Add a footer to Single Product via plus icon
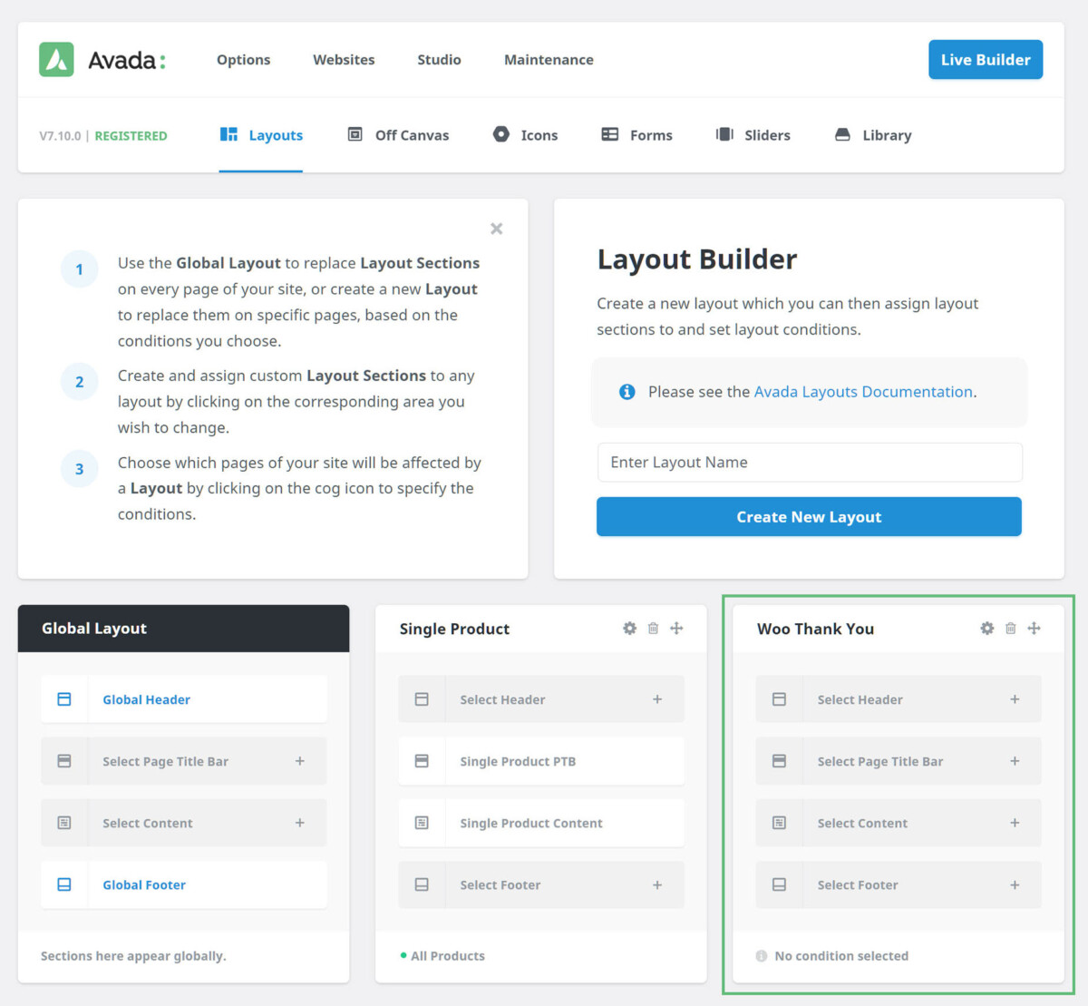The width and height of the screenshot is (1088, 1006). (x=656, y=884)
